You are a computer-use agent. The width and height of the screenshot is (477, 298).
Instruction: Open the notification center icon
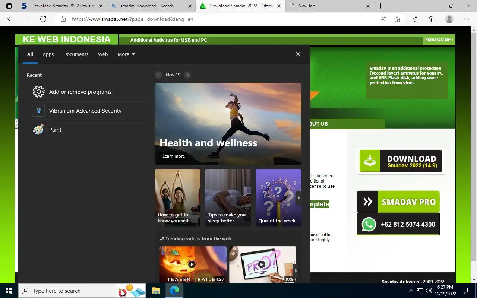tap(465, 291)
